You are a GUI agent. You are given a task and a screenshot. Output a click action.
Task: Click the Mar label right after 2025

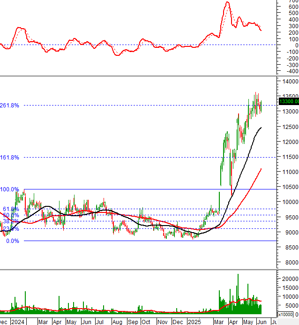[x=219, y=322]
